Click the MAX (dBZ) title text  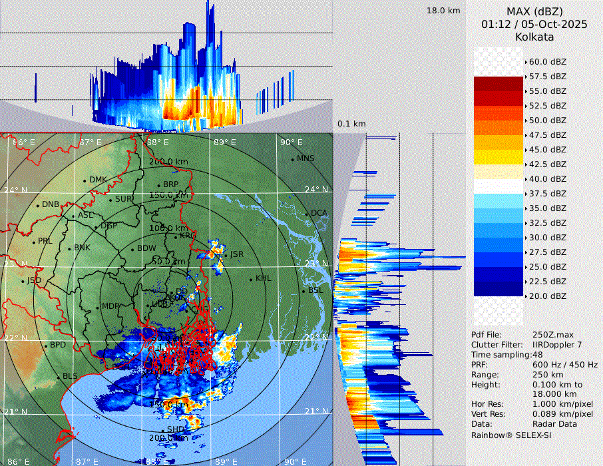pyautogui.click(x=534, y=11)
